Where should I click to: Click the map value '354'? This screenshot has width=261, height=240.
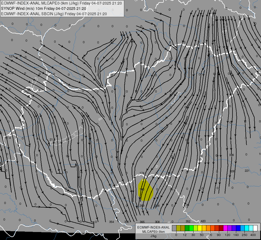(111, 222)
